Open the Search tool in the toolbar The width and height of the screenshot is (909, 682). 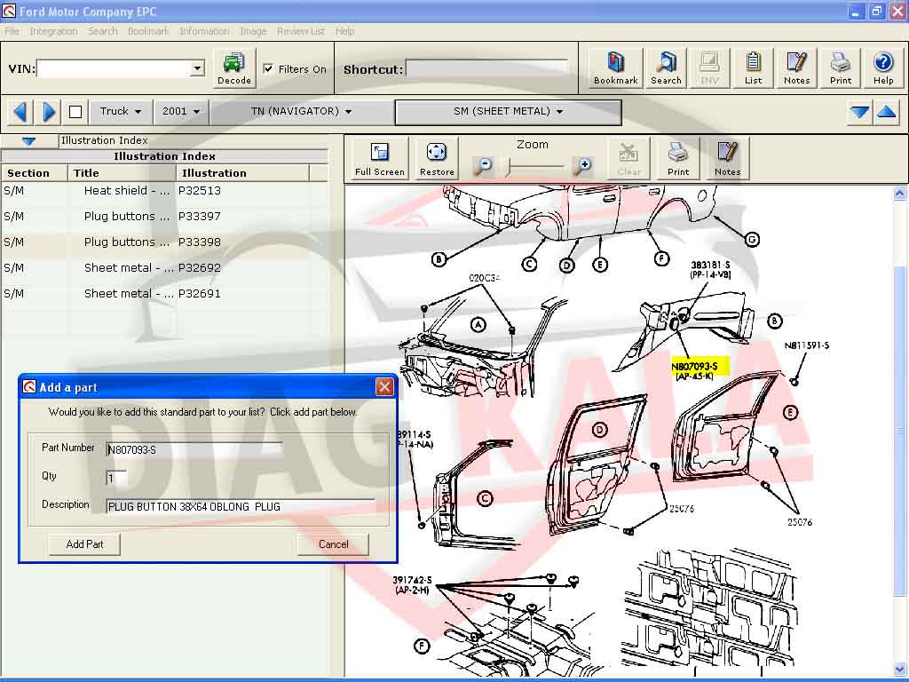point(666,67)
